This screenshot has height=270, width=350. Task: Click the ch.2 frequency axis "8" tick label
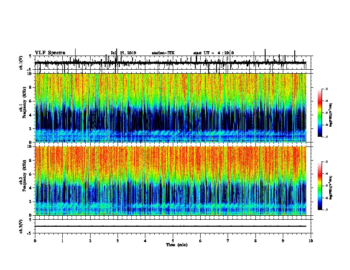tap(30, 161)
